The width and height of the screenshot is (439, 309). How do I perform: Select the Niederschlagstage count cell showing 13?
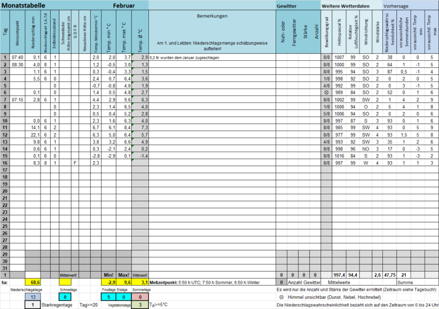(x=33, y=297)
